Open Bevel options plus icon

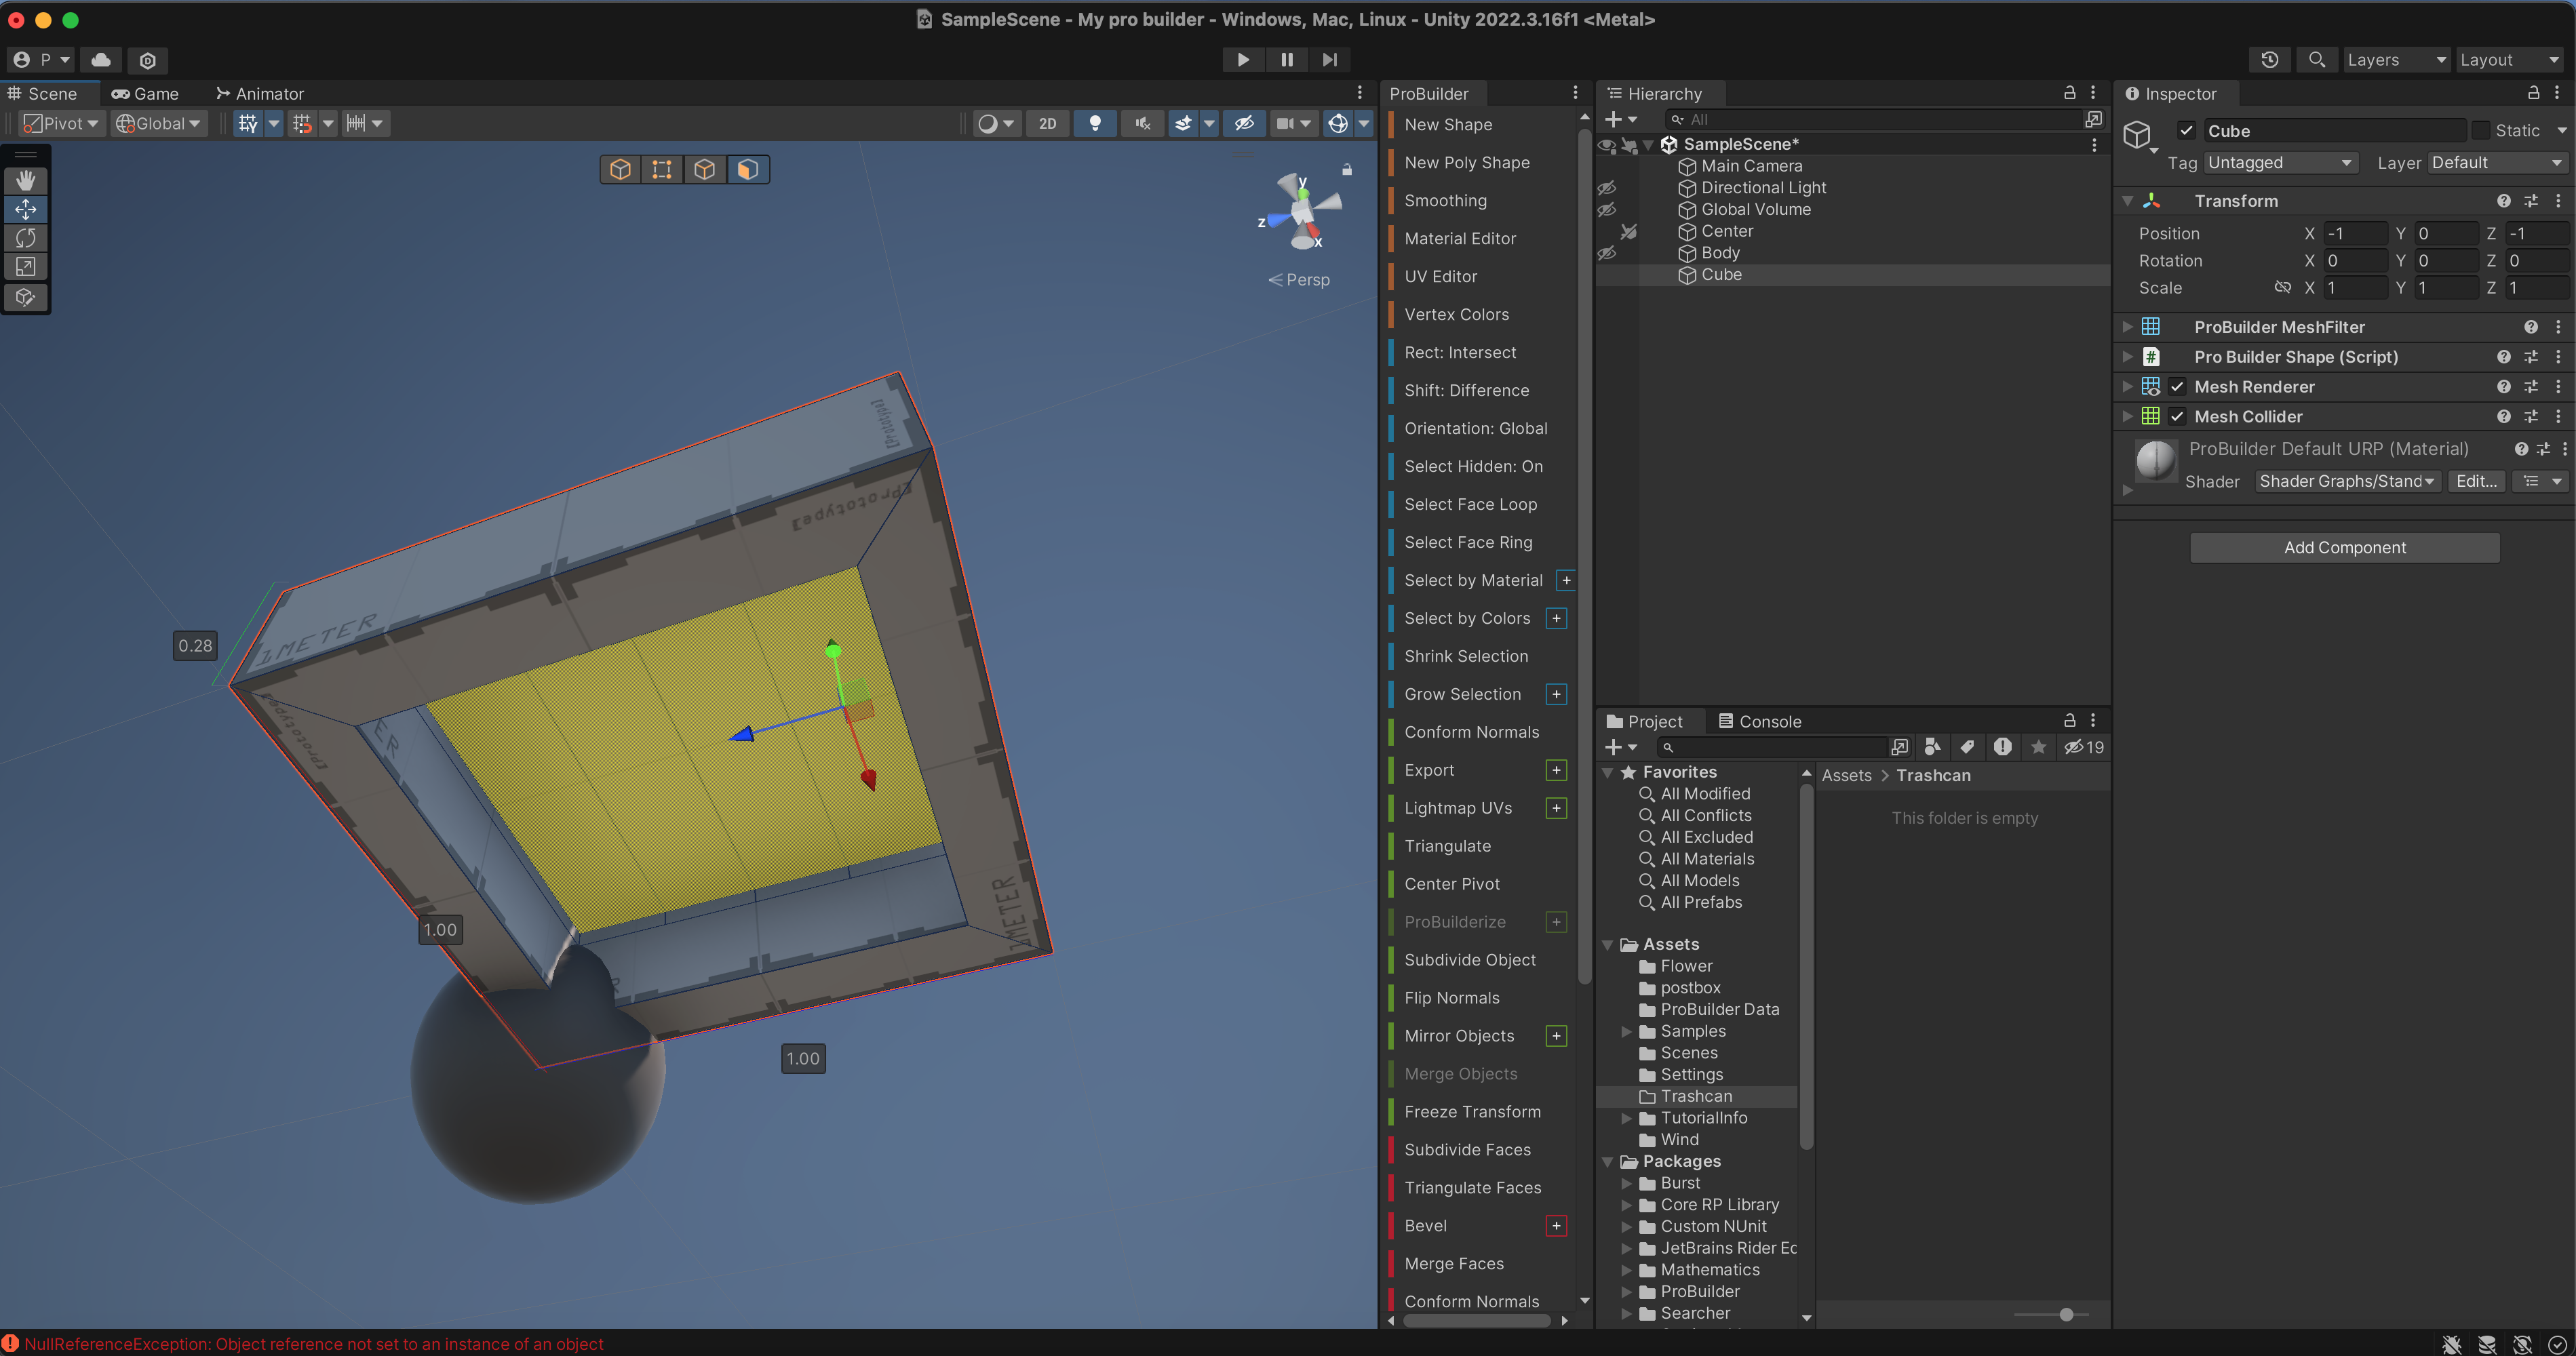[x=1556, y=1226]
